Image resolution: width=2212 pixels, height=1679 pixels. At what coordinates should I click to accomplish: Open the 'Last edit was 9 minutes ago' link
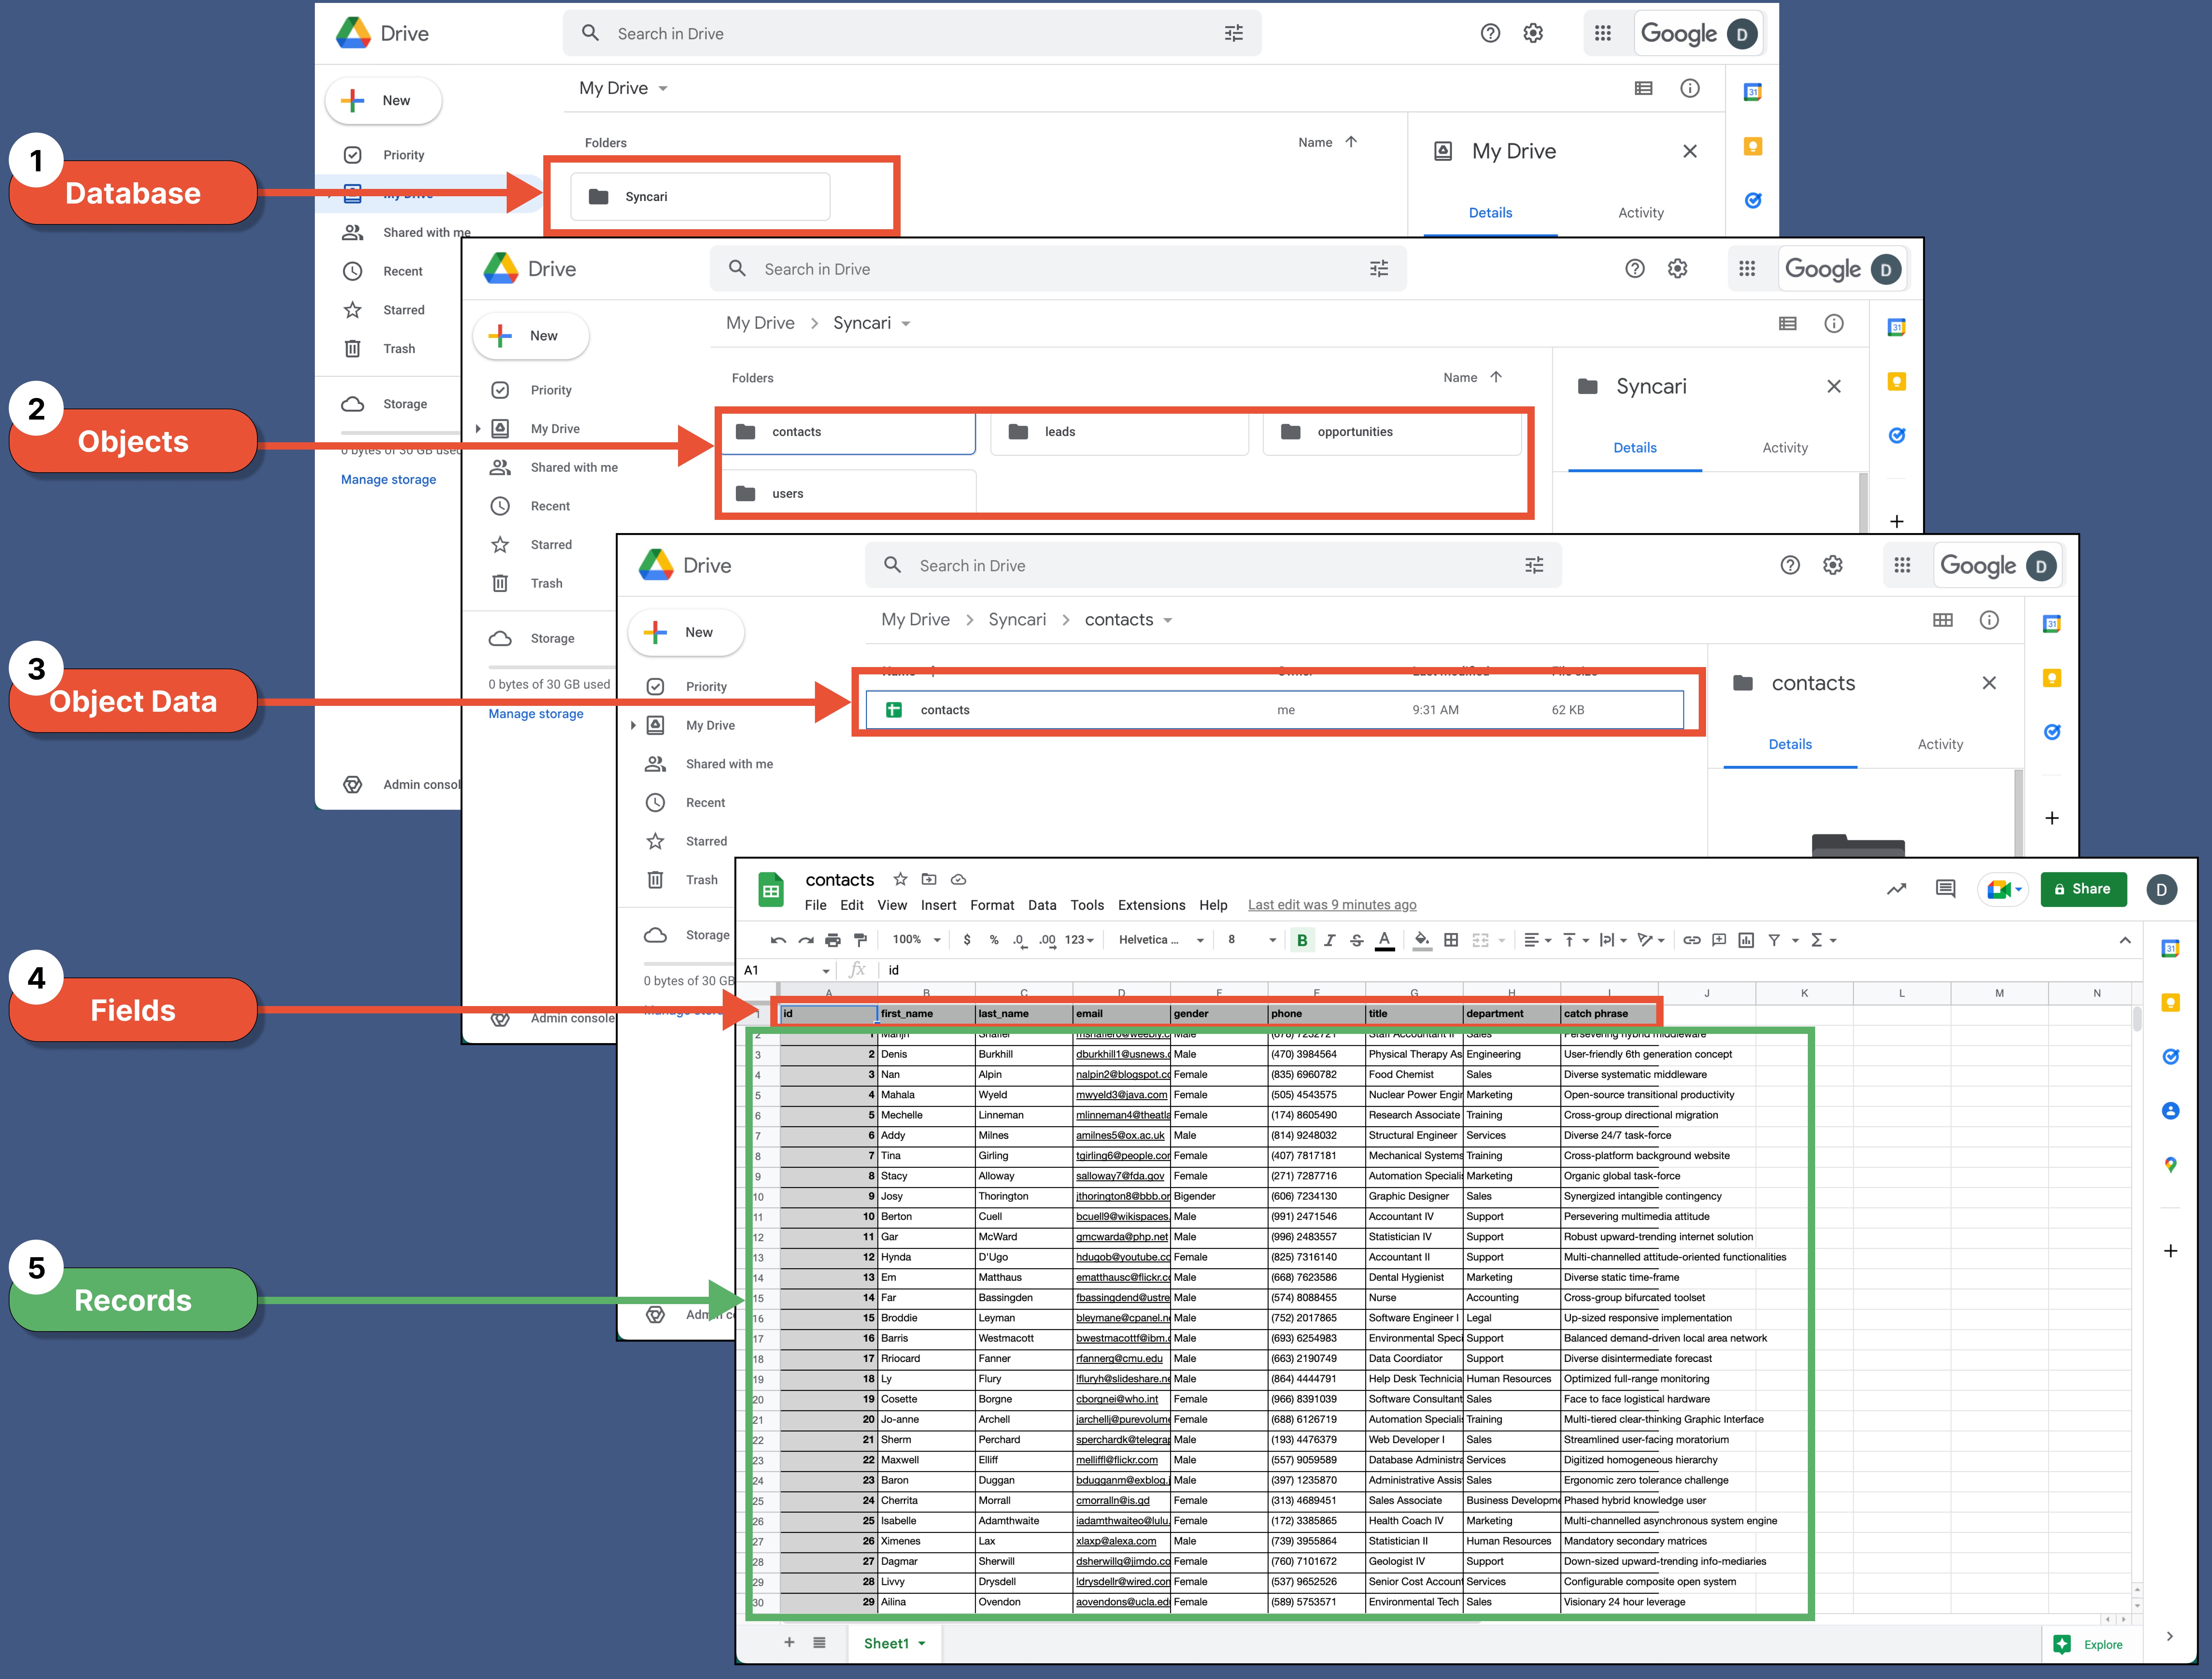[1332, 905]
